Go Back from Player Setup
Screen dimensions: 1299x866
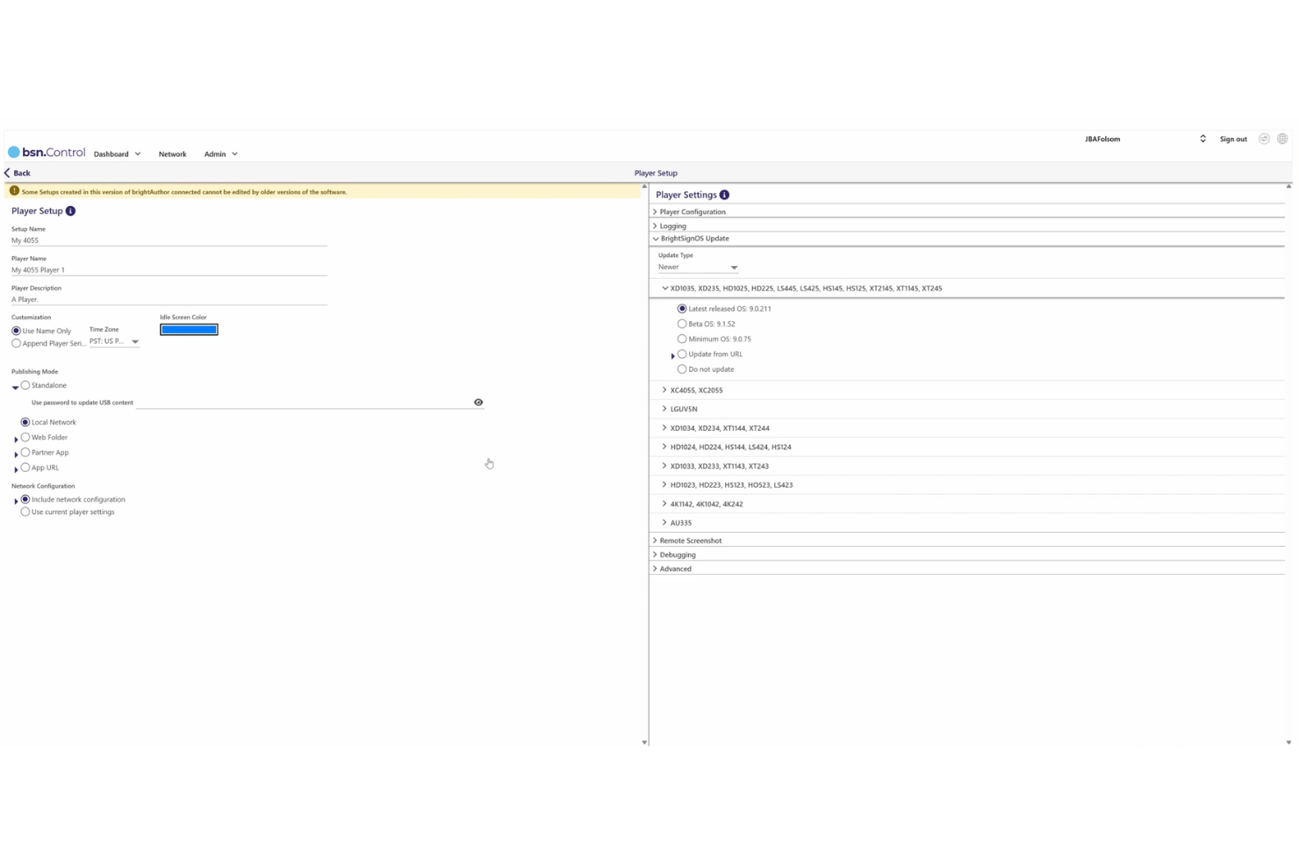tap(18, 173)
